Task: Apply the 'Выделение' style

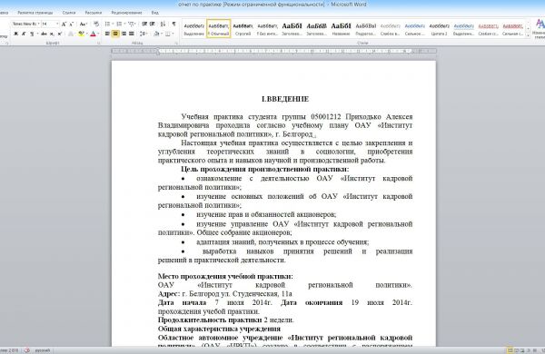Action: [193, 29]
